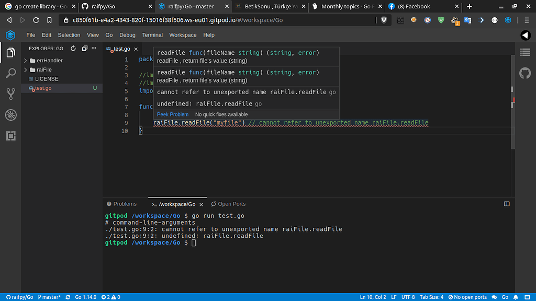Open the Explorer more actions menu

pos(94,48)
